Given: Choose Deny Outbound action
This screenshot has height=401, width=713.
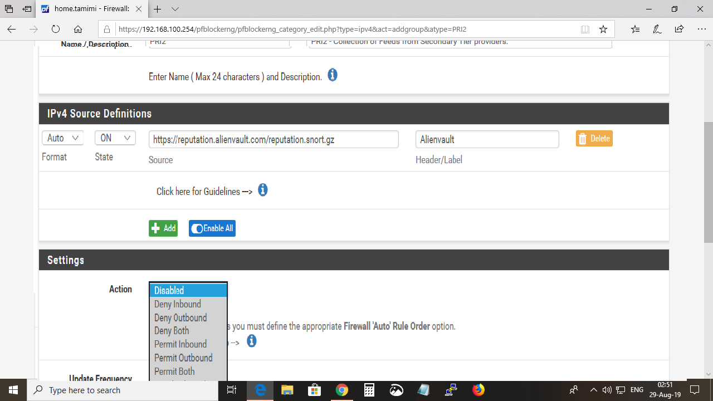Looking at the screenshot, I should coord(188,317).
